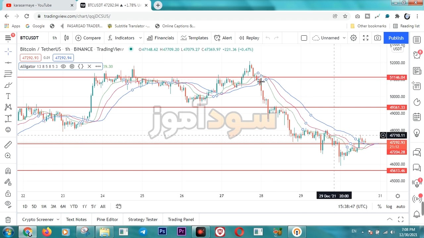Open the prediction and measurement tools
Screen dimensions: 424x238
coord(8,118)
